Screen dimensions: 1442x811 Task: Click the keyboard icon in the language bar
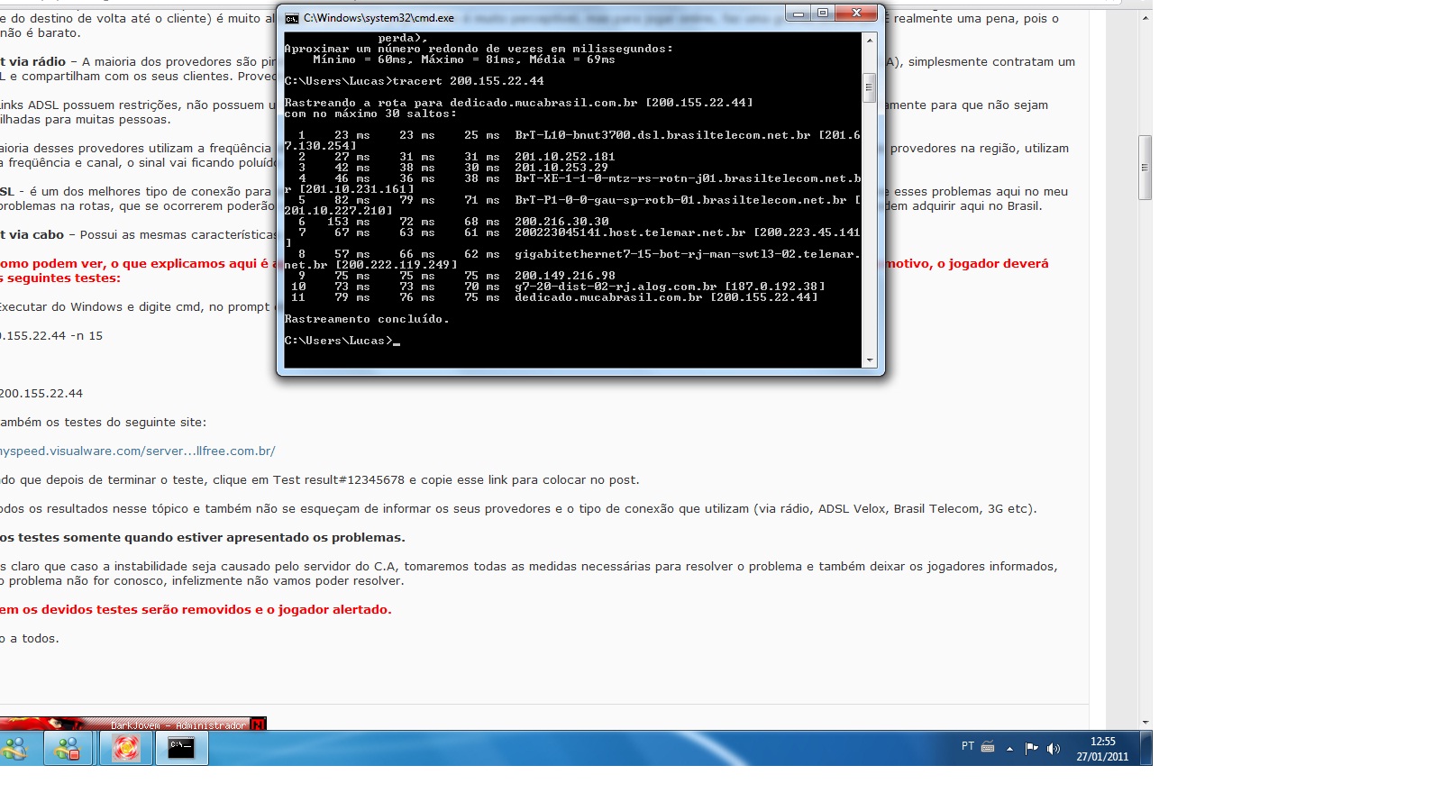[x=988, y=747]
